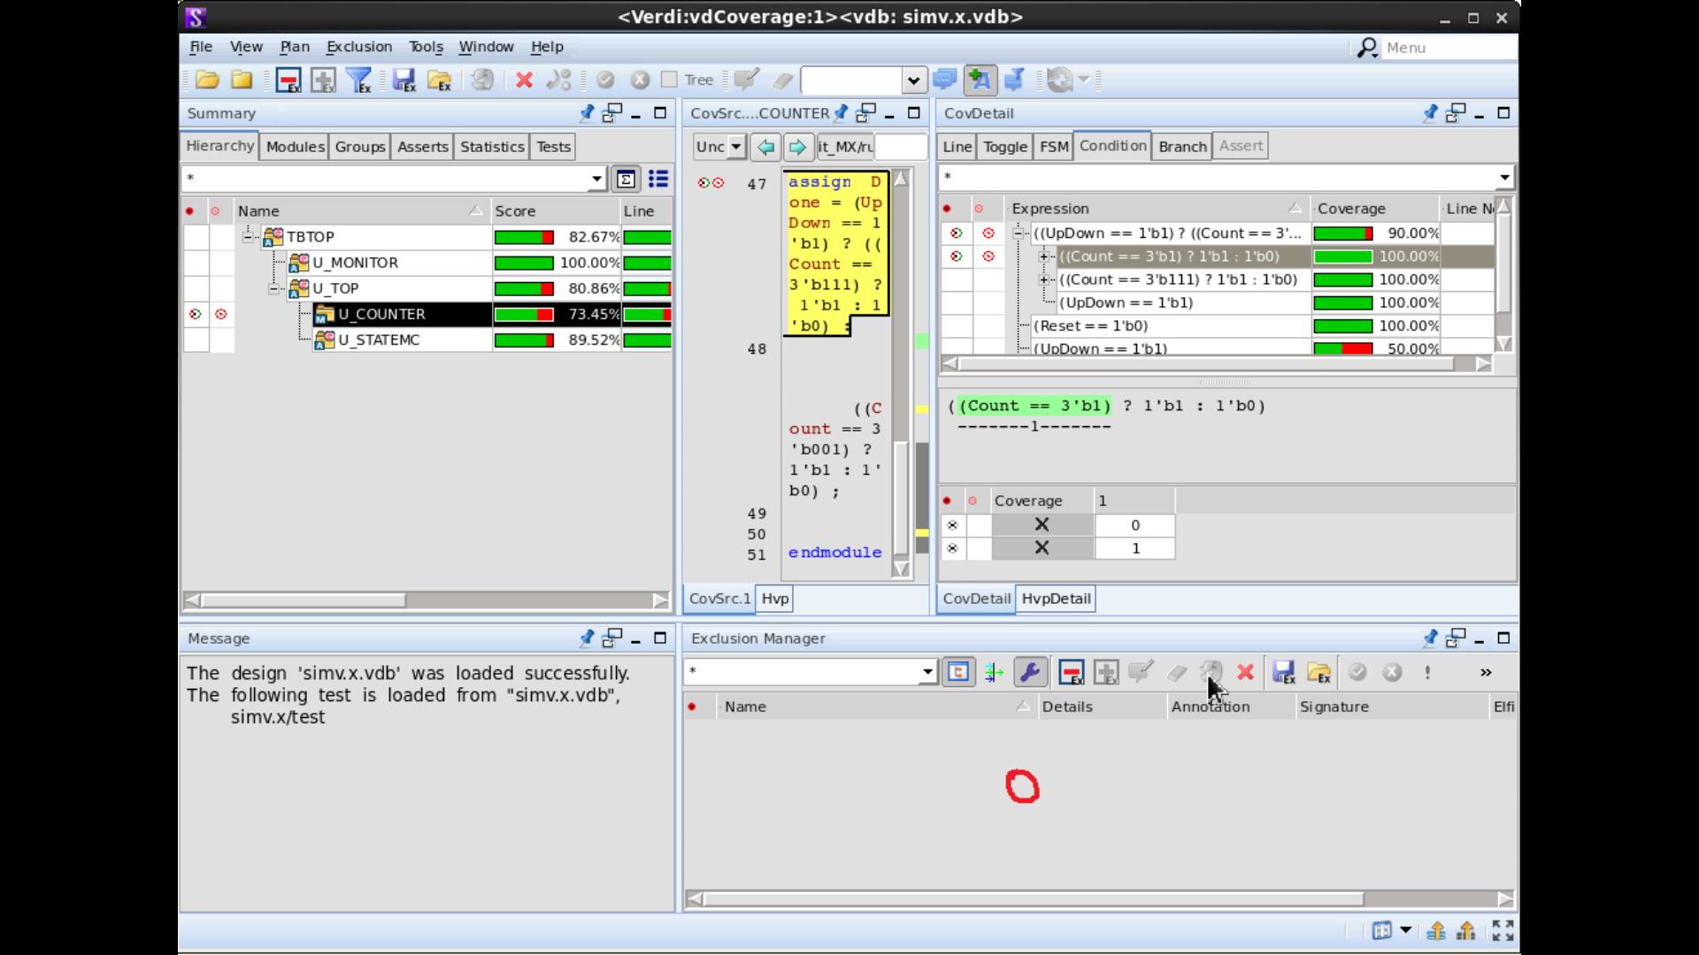Collapse the TBTOP tree node
This screenshot has height=955, width=1699.
point(249,236)
